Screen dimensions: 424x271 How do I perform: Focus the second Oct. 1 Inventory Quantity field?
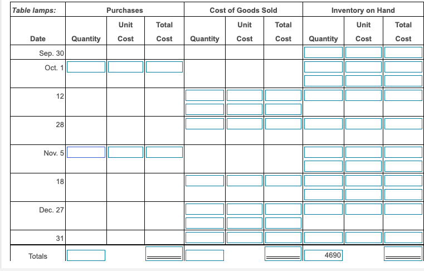coord(323,81)
